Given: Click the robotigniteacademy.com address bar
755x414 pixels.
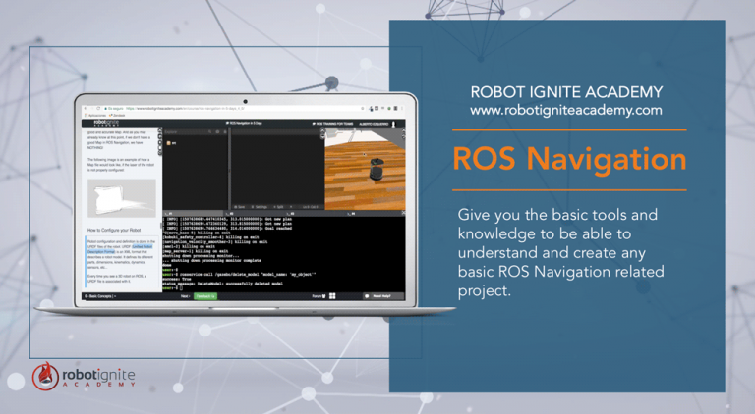Looking at the screenshot, I should coord(234,109).
